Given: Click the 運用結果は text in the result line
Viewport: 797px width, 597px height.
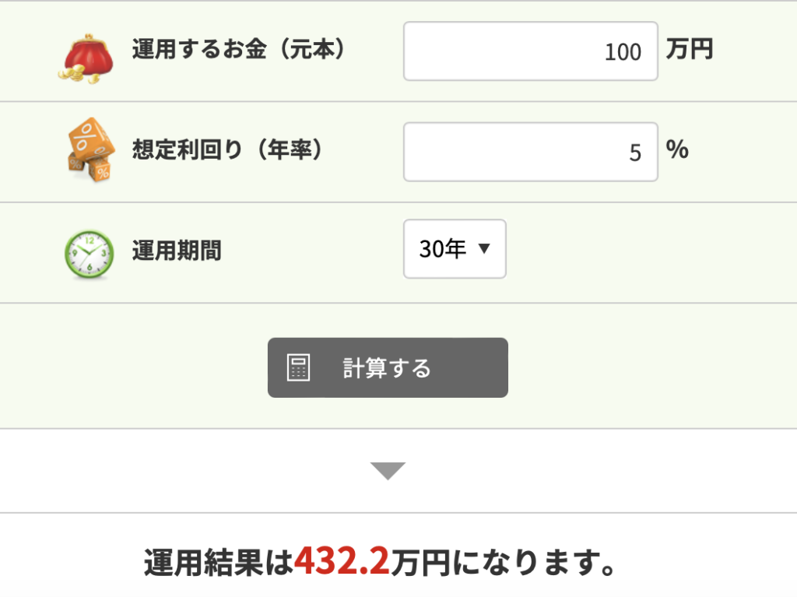Looking at the screenshot, I should tap(219, 563).
